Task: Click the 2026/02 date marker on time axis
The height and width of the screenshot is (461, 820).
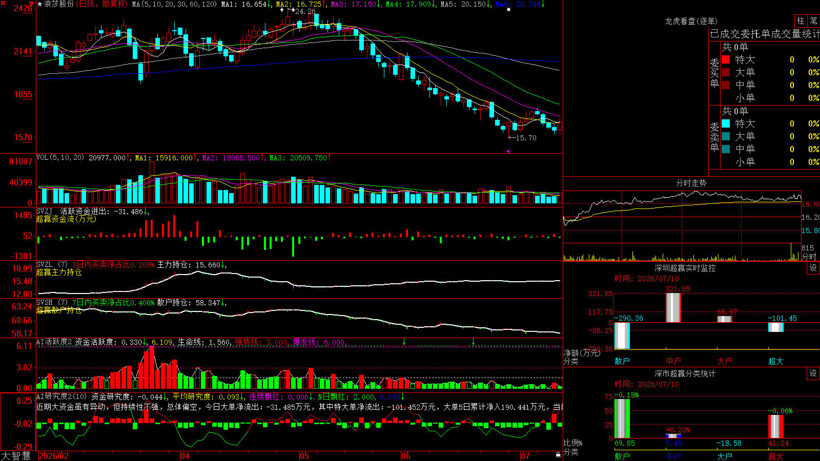Action: point(54,456)
